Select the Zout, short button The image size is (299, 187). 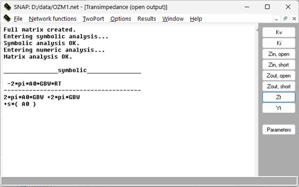click(x=279, y=86)
